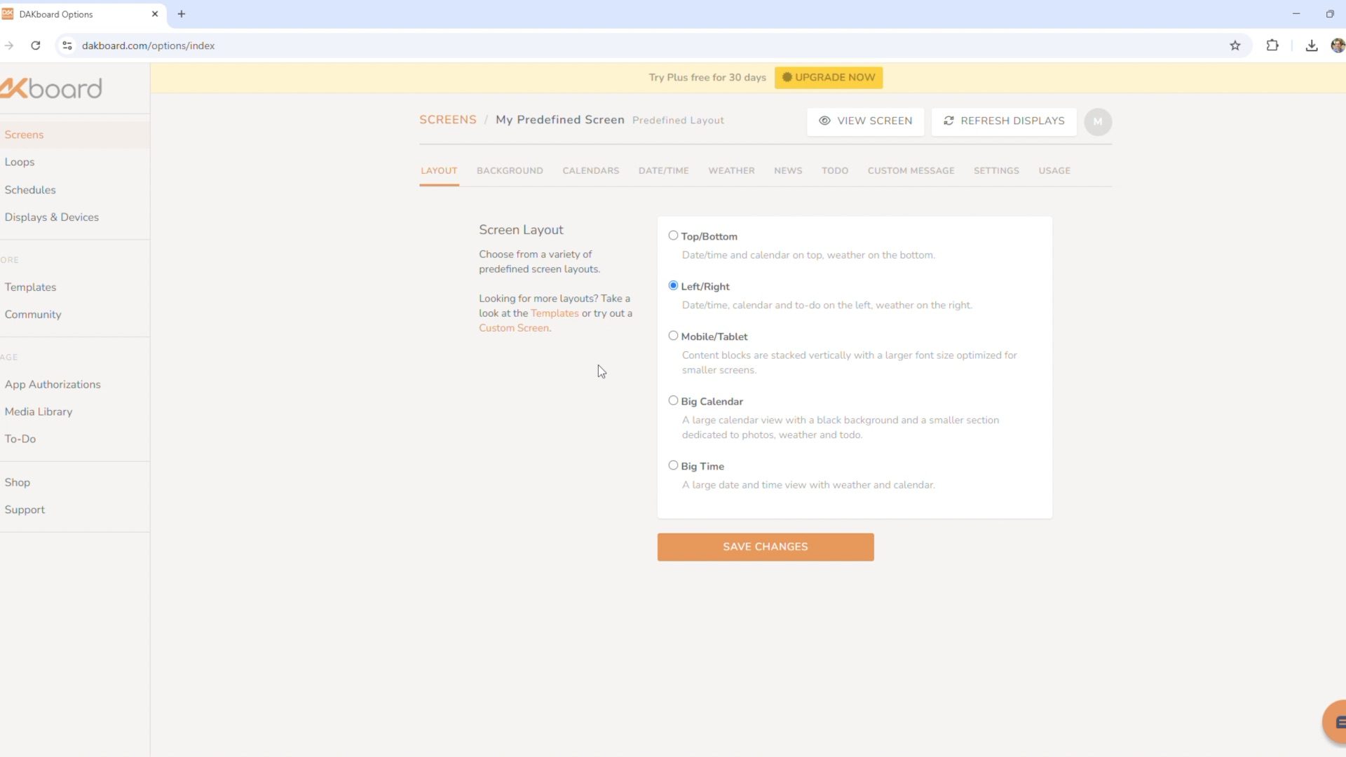This screenshot has height=757, width=1346.
Task: Select the Top/Bottom layout radio button
Action: click(x=673, y=236)
